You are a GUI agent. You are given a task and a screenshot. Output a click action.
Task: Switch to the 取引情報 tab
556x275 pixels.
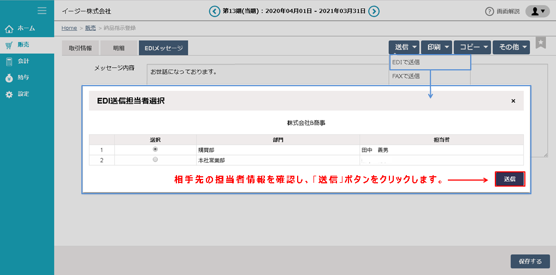pos(80,48)
